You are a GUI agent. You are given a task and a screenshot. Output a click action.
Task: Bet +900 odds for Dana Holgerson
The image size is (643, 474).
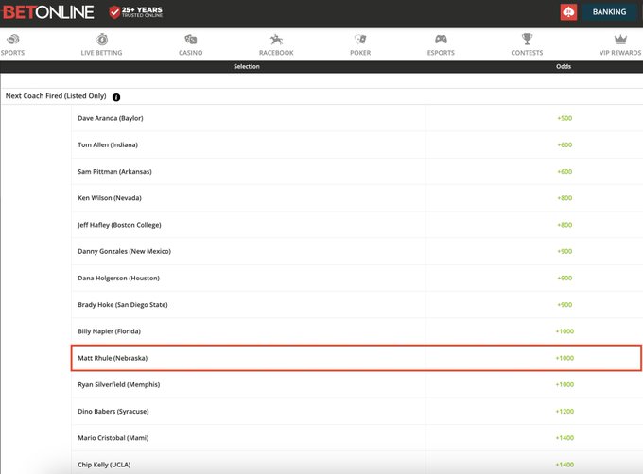(565, 278)
